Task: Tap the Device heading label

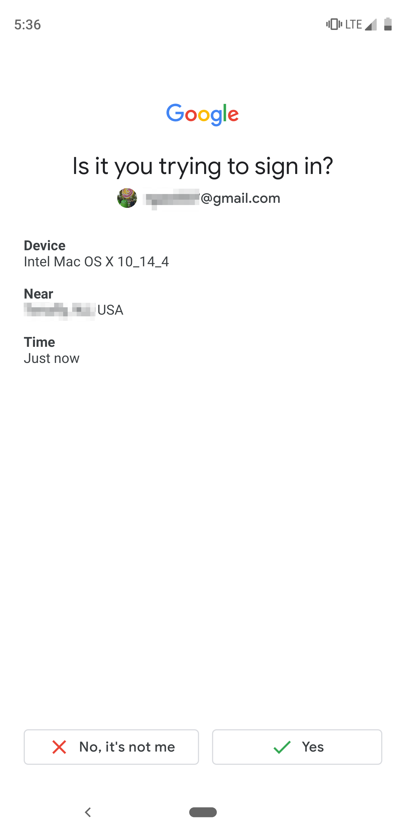Action: click(45, 245)
